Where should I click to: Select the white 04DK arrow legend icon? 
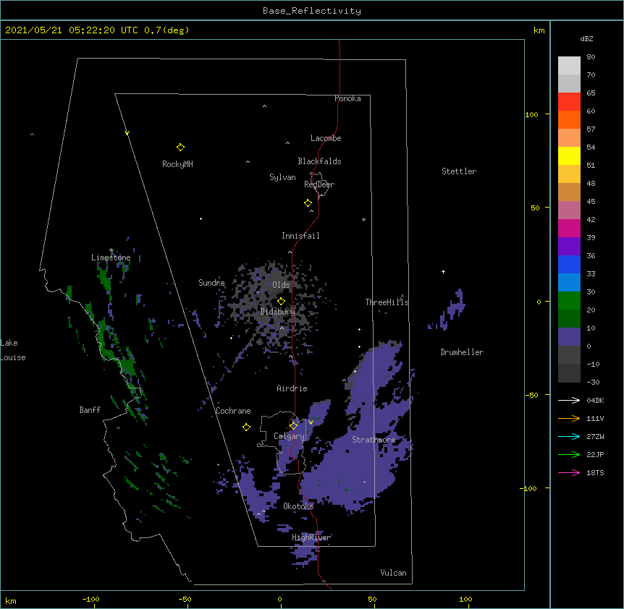pos(569,400)
